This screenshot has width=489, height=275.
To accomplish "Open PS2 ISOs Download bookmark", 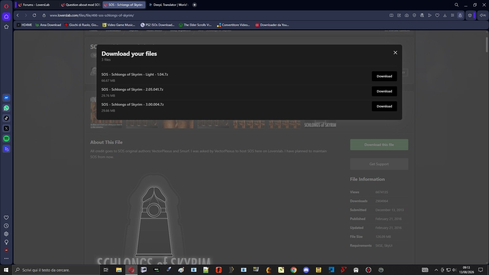I will [x=157, y=25].
